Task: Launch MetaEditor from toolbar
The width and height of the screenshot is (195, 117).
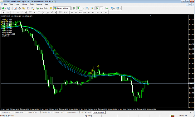Action: [51, 8]
